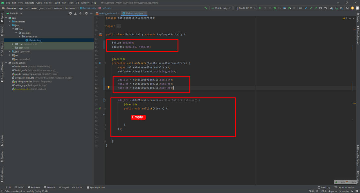
Task: Sync project with Gradle files elephant icon
Action: 332,8
